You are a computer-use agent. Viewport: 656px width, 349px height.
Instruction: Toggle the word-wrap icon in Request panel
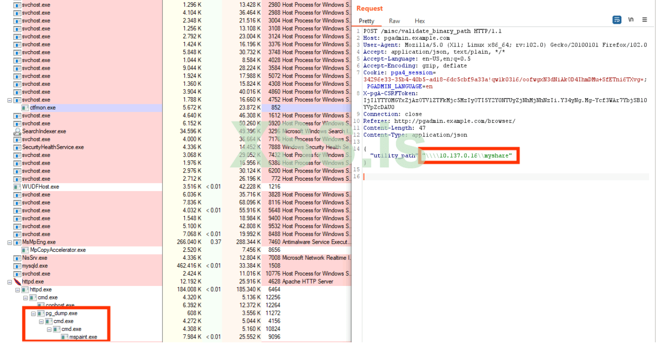pyautogui.click(x=617, y=20)
